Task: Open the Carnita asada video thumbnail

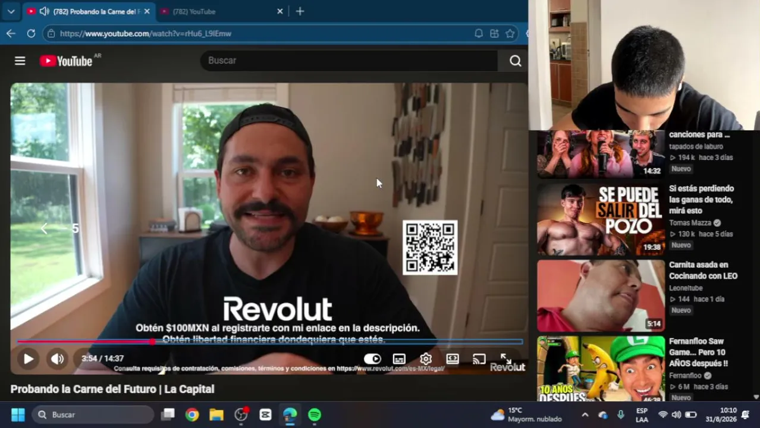Action: 601,295
